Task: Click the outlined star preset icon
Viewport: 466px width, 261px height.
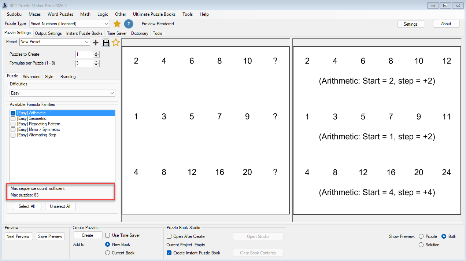Action: pyautogui.click(x=116, y=43)
